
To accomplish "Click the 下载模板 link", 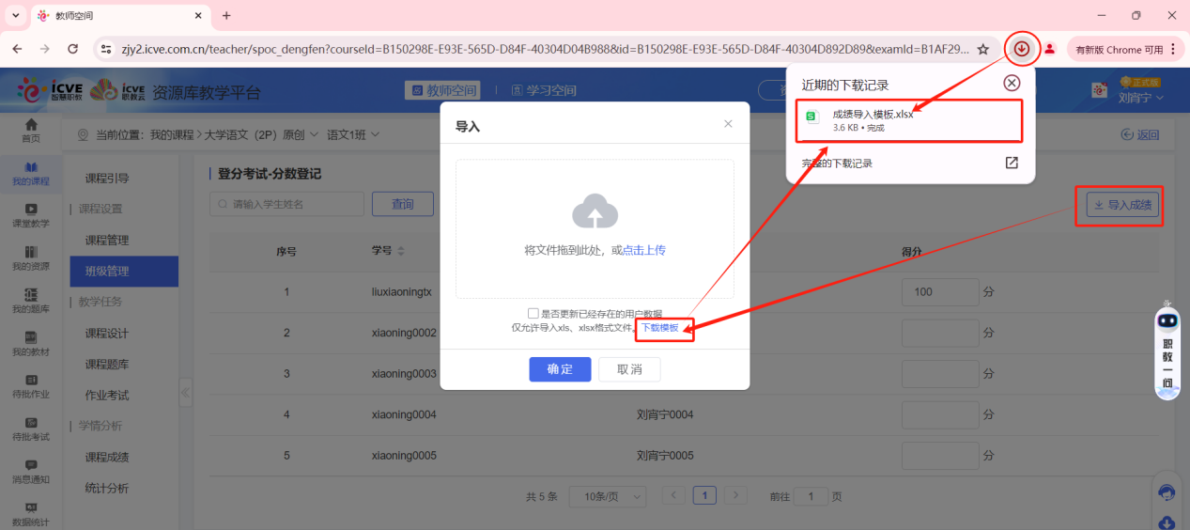I will pos(659,328).
